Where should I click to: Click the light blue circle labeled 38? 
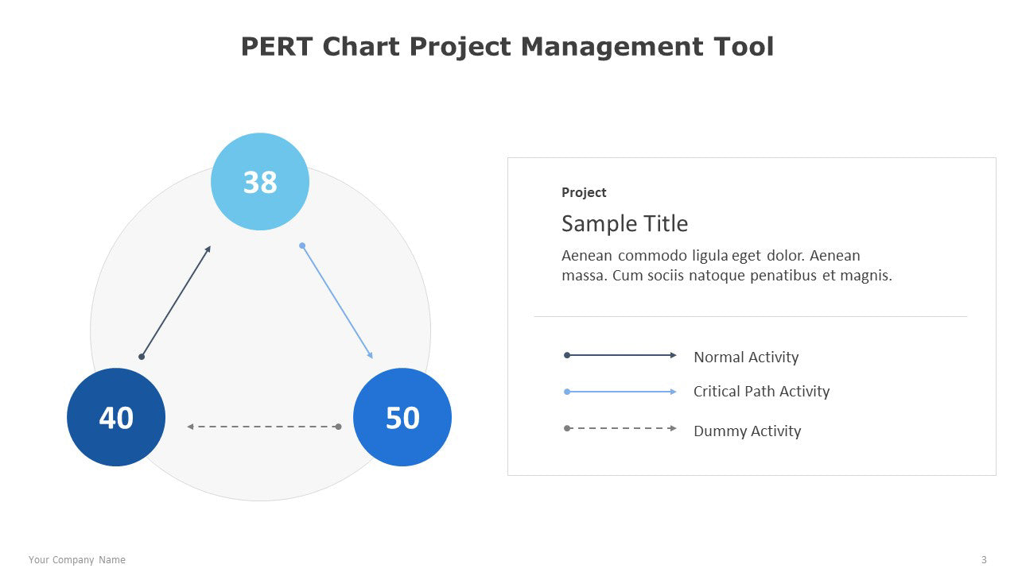[x=260, y=182]
